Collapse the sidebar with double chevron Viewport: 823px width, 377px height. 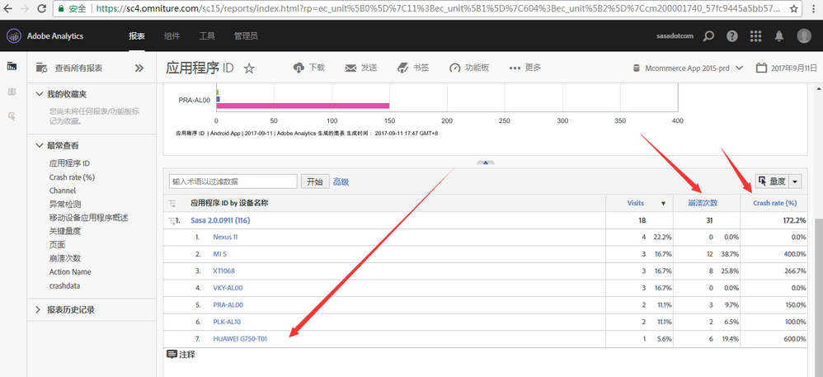pyautogui.click(x=139, y=68)
